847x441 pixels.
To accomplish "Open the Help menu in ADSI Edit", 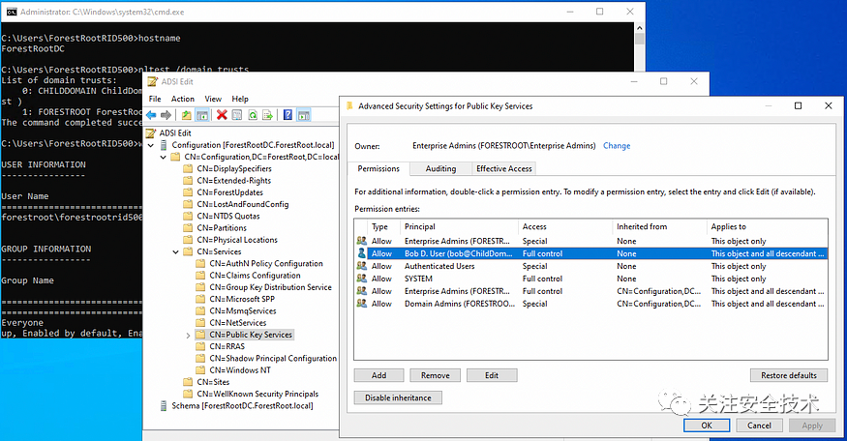I will 240,99.
